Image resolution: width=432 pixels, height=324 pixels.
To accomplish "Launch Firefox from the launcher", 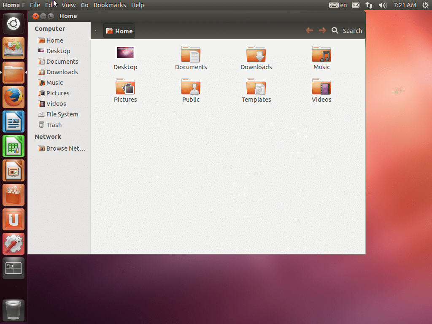I will point(13,97).
